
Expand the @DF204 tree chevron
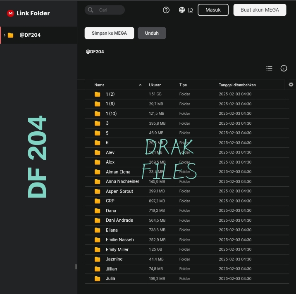point(5,35)
